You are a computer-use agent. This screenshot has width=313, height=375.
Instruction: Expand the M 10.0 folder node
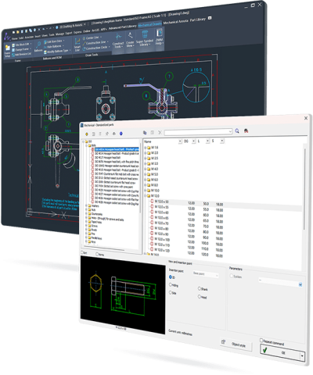[146, 191]
